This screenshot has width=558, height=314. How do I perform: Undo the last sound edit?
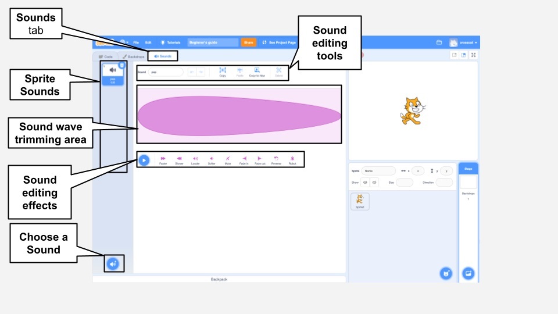192,72
